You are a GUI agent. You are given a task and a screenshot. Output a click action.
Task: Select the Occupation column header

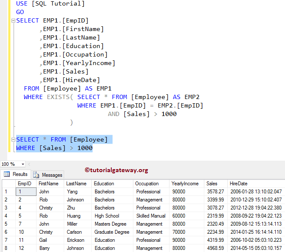[x=151, y=184]
